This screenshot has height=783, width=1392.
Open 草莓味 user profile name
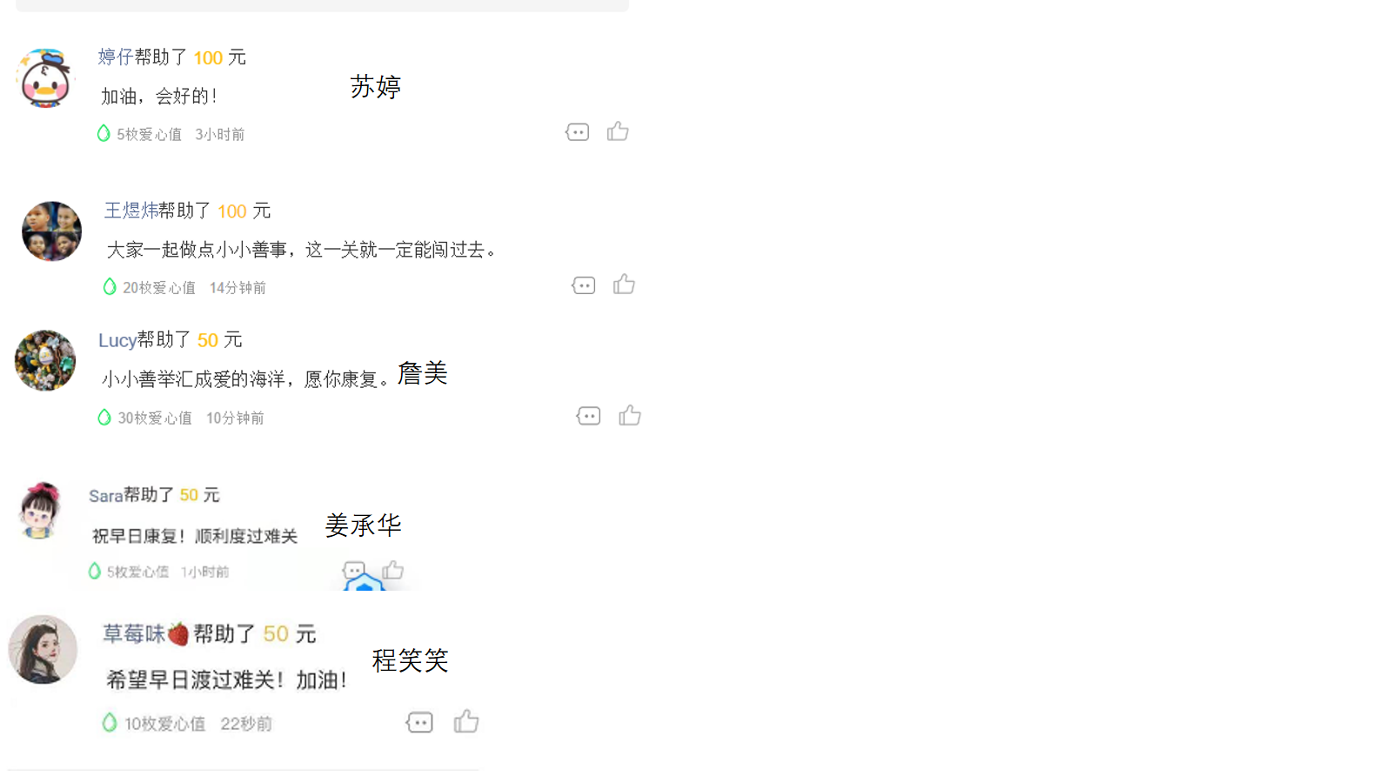(145, 633)
